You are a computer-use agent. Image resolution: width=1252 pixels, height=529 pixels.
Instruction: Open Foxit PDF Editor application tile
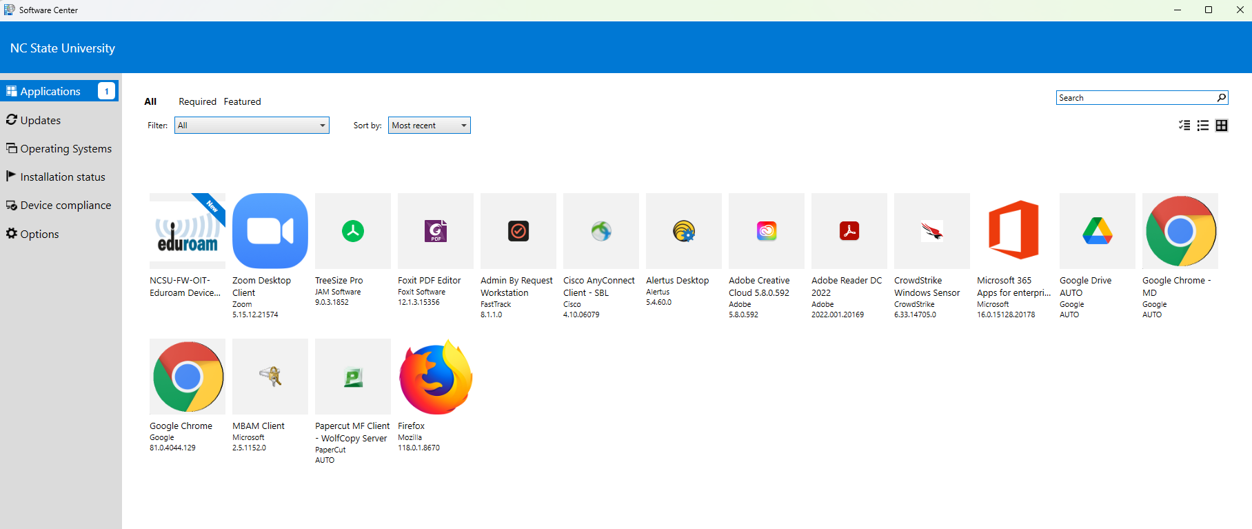(436, 231)
